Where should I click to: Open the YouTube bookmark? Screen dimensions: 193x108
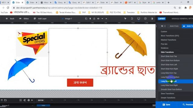point(4,12)
